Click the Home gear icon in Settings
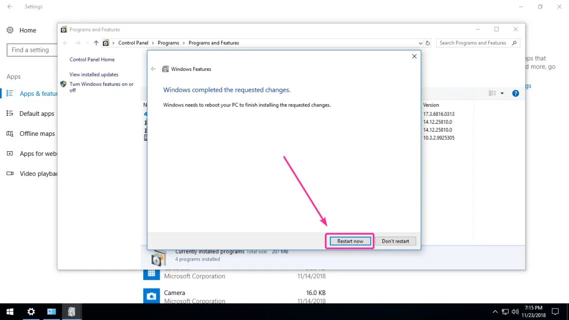This screenshot has width=569, height=320. (10, 30)
